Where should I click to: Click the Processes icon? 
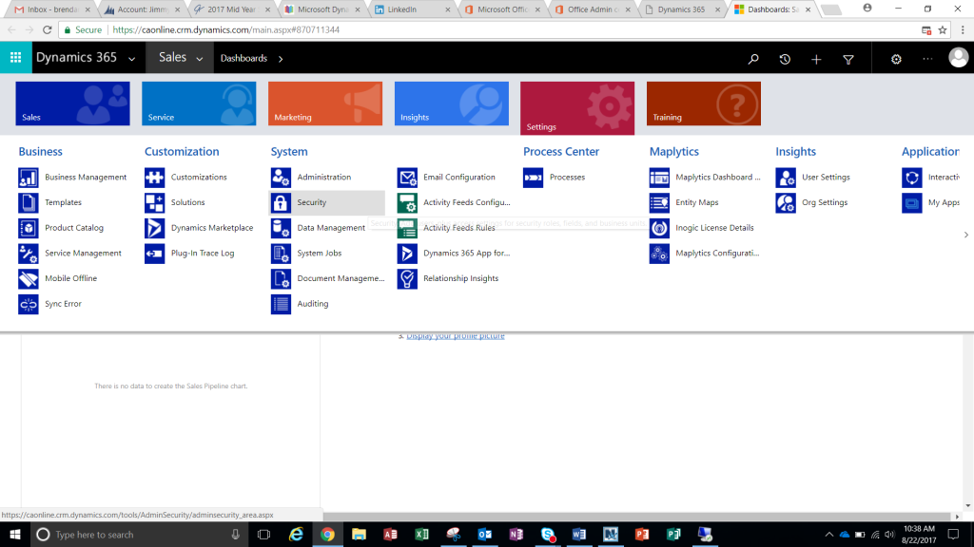click(533, 178)
